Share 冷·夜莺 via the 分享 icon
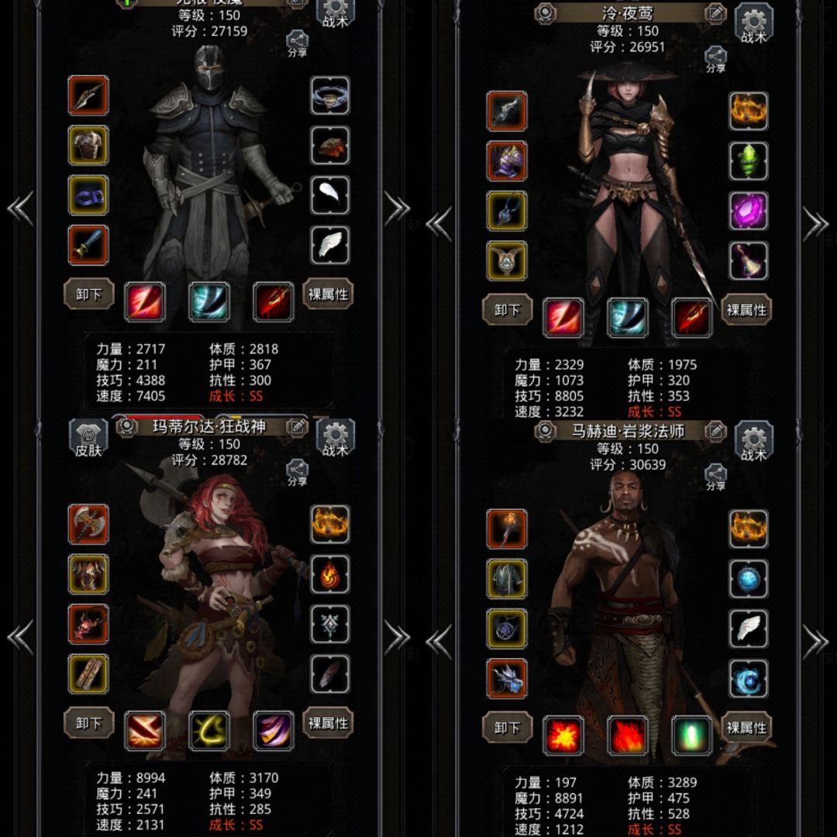This screenshot has width=837, height=837. point(715,59)
